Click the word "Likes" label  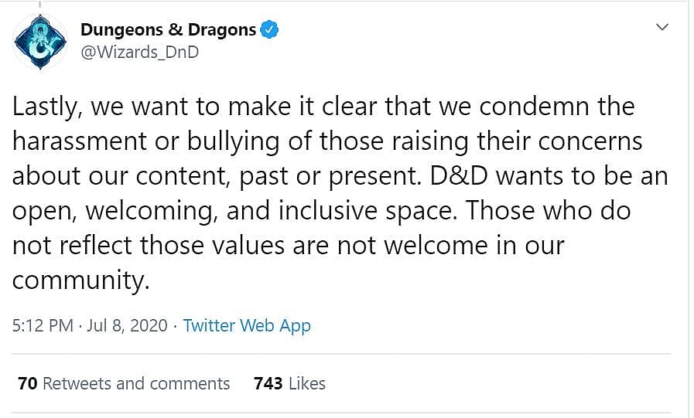pos(306,383)
